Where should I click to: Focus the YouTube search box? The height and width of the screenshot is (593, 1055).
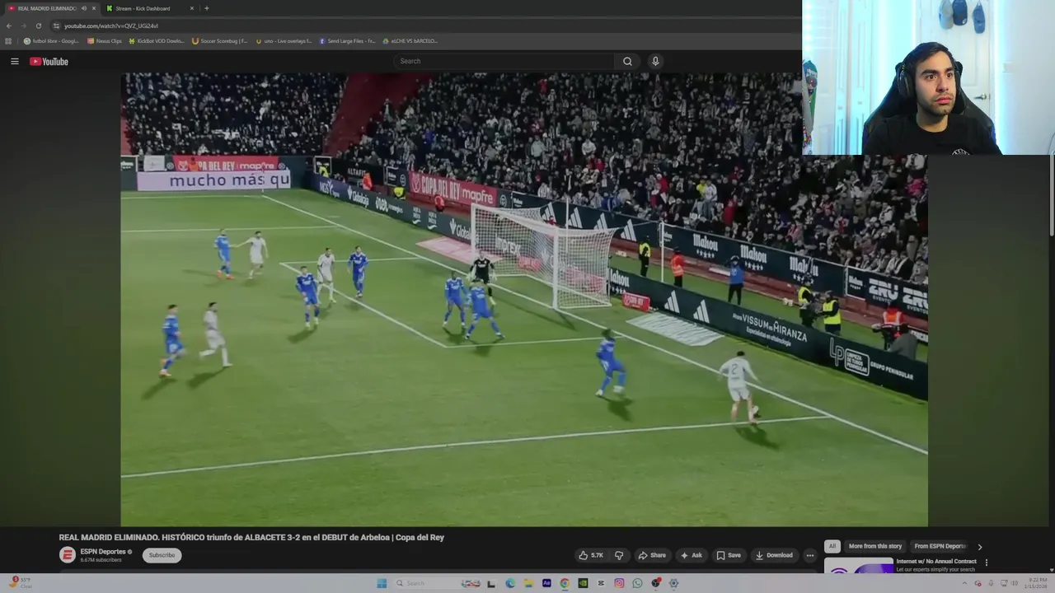tap(504, 61)
